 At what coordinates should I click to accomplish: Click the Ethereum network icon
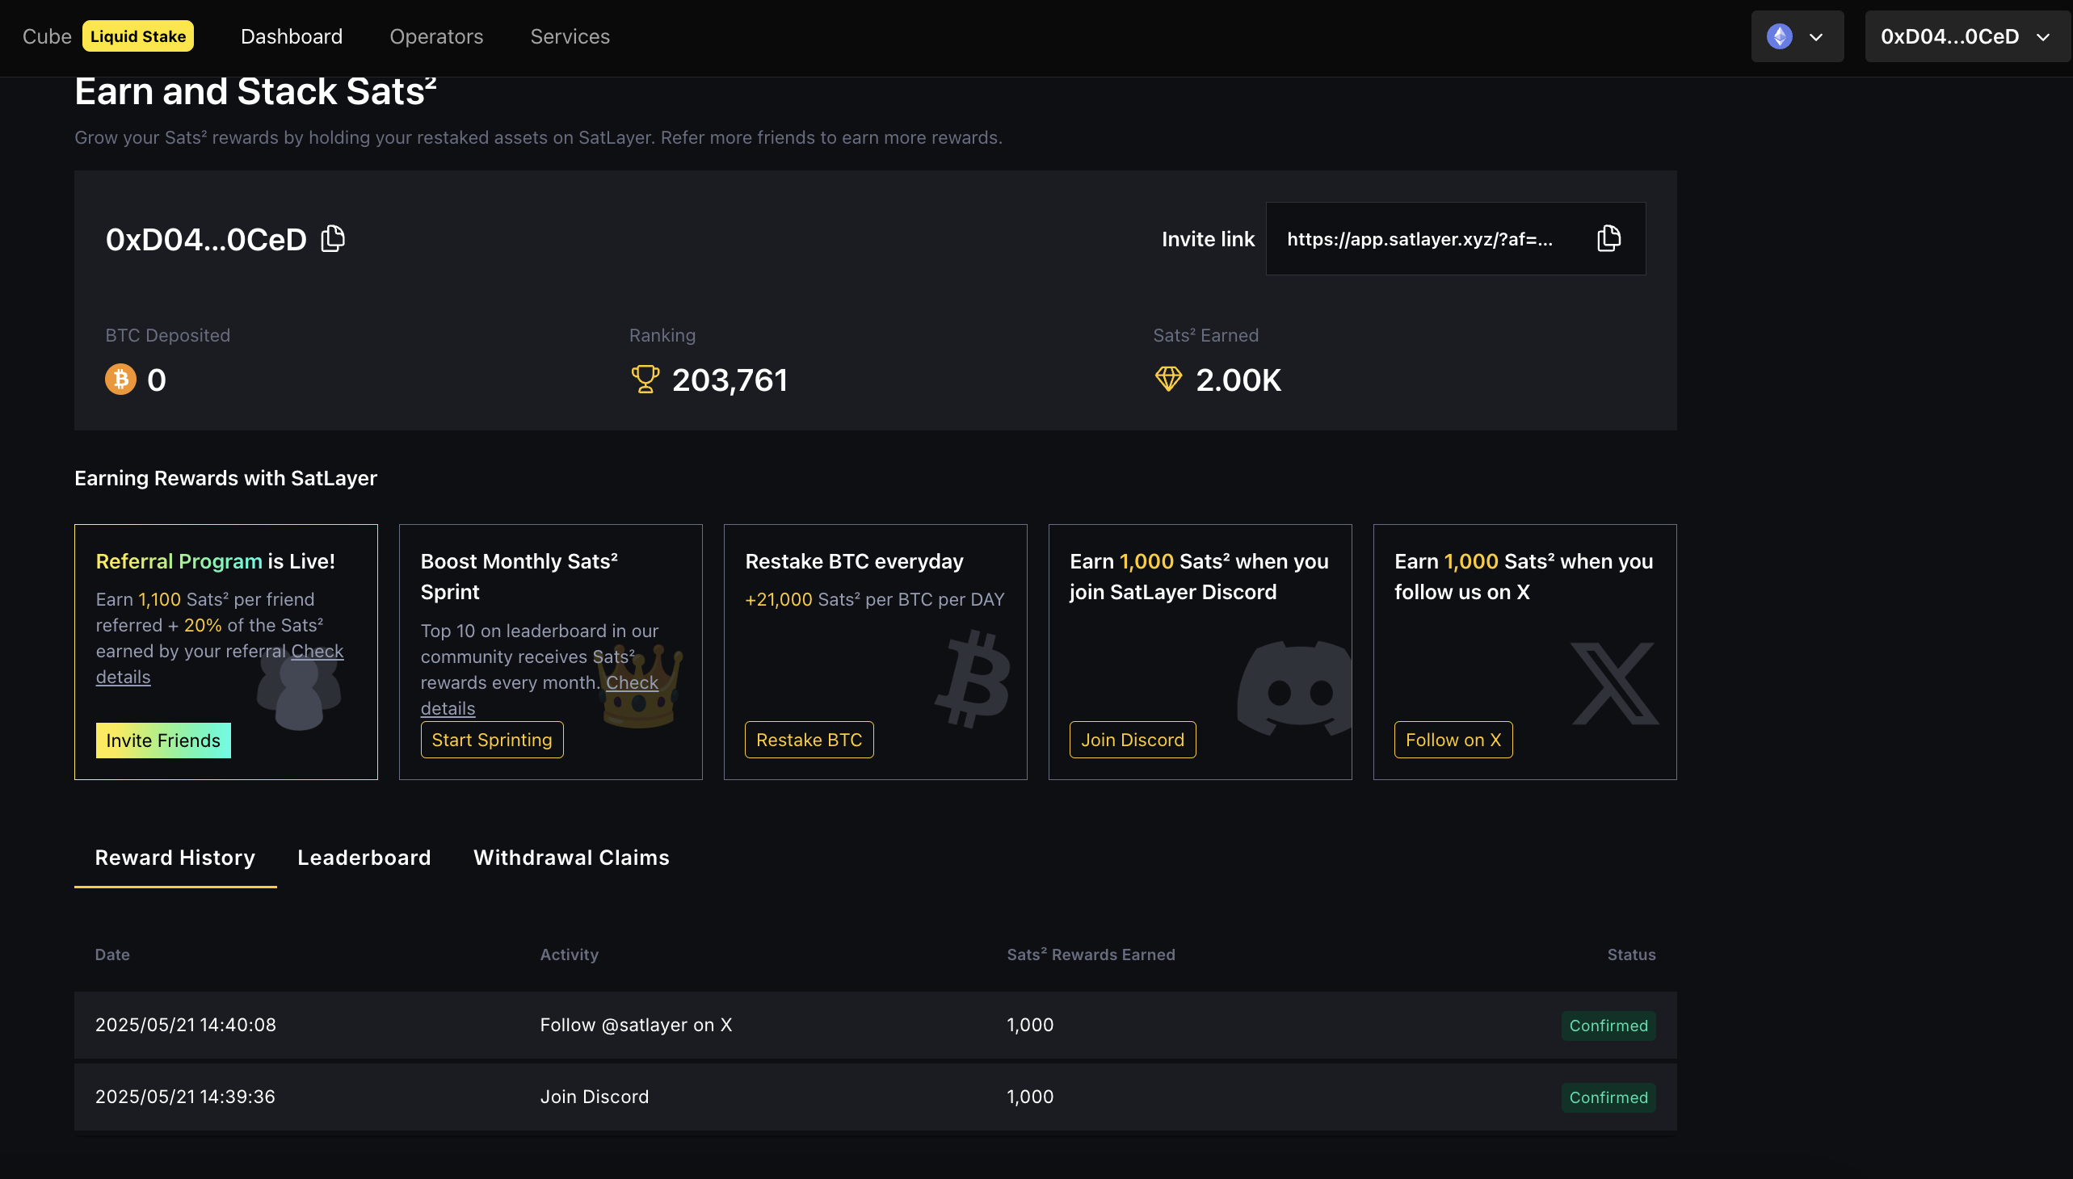pyautogui.click(x=1779, y=36)
